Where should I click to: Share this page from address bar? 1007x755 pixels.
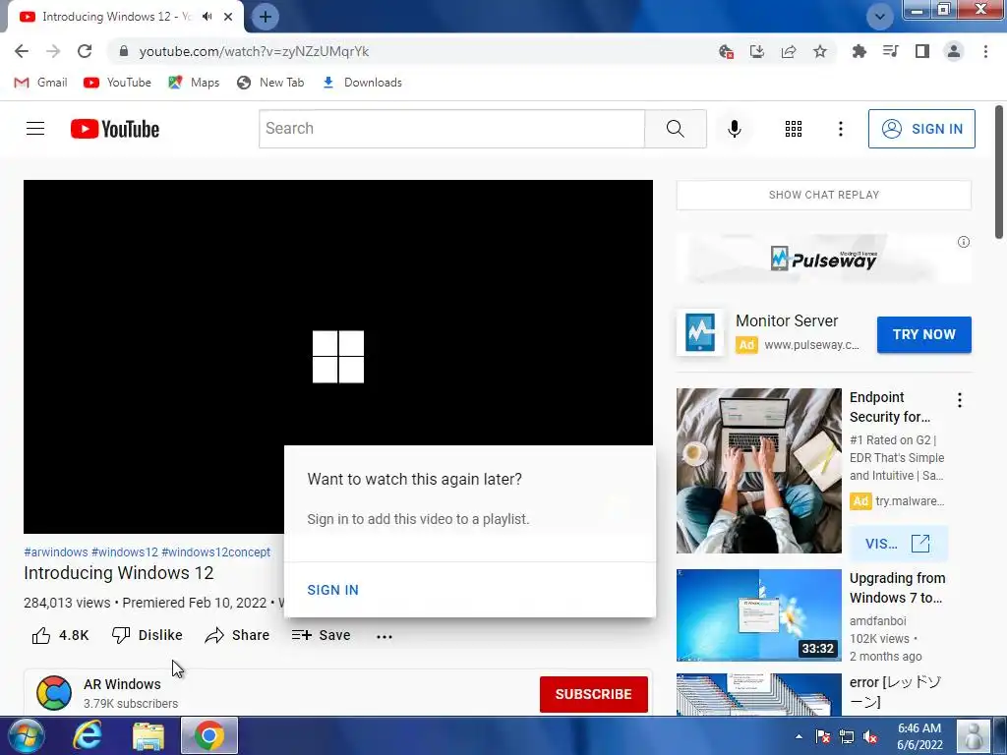pos(789,51)
